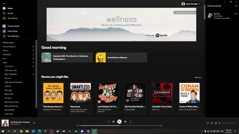Open the Murder of Abraham Shakespeare episode
The width and height of the screenshot is (239, 134).
point(67,58)
